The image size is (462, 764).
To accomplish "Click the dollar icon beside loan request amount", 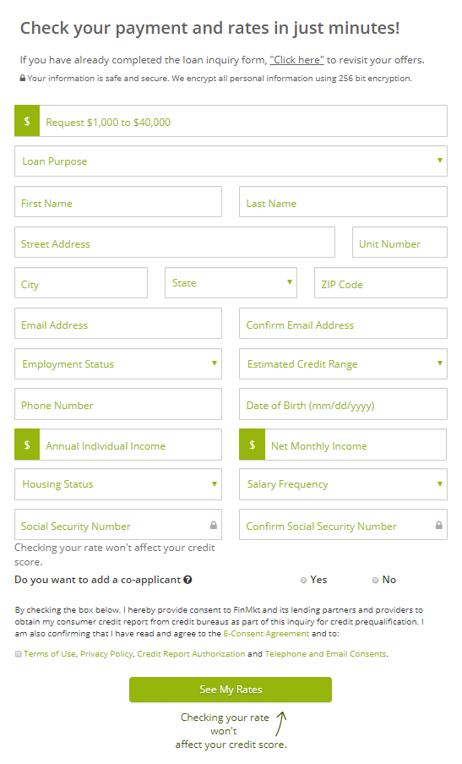I will [x=27, y=121].
